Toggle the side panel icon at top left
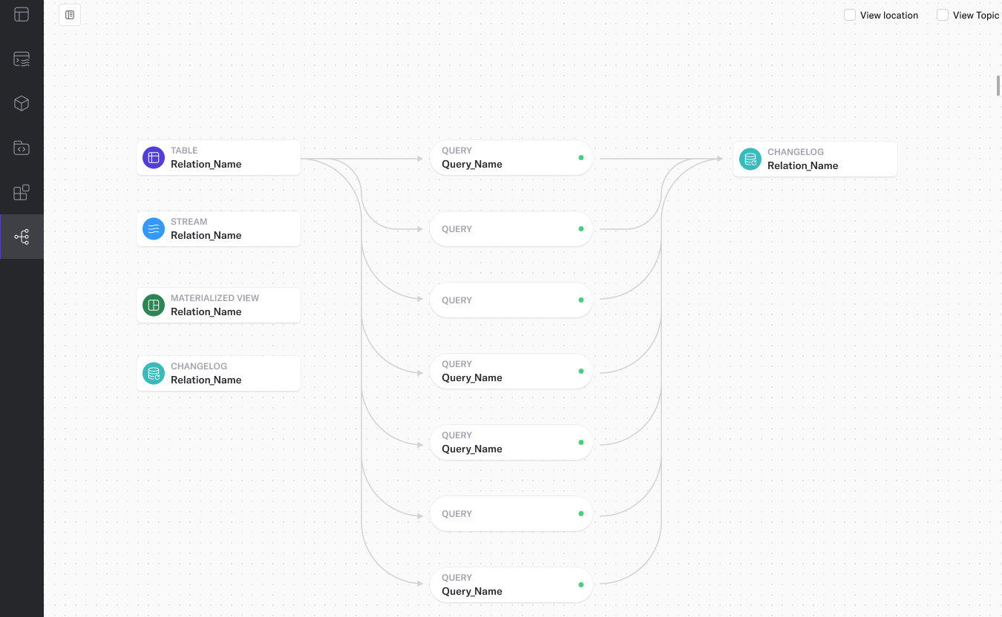Viewport: 1002px width, 617px height. [70, 15]
